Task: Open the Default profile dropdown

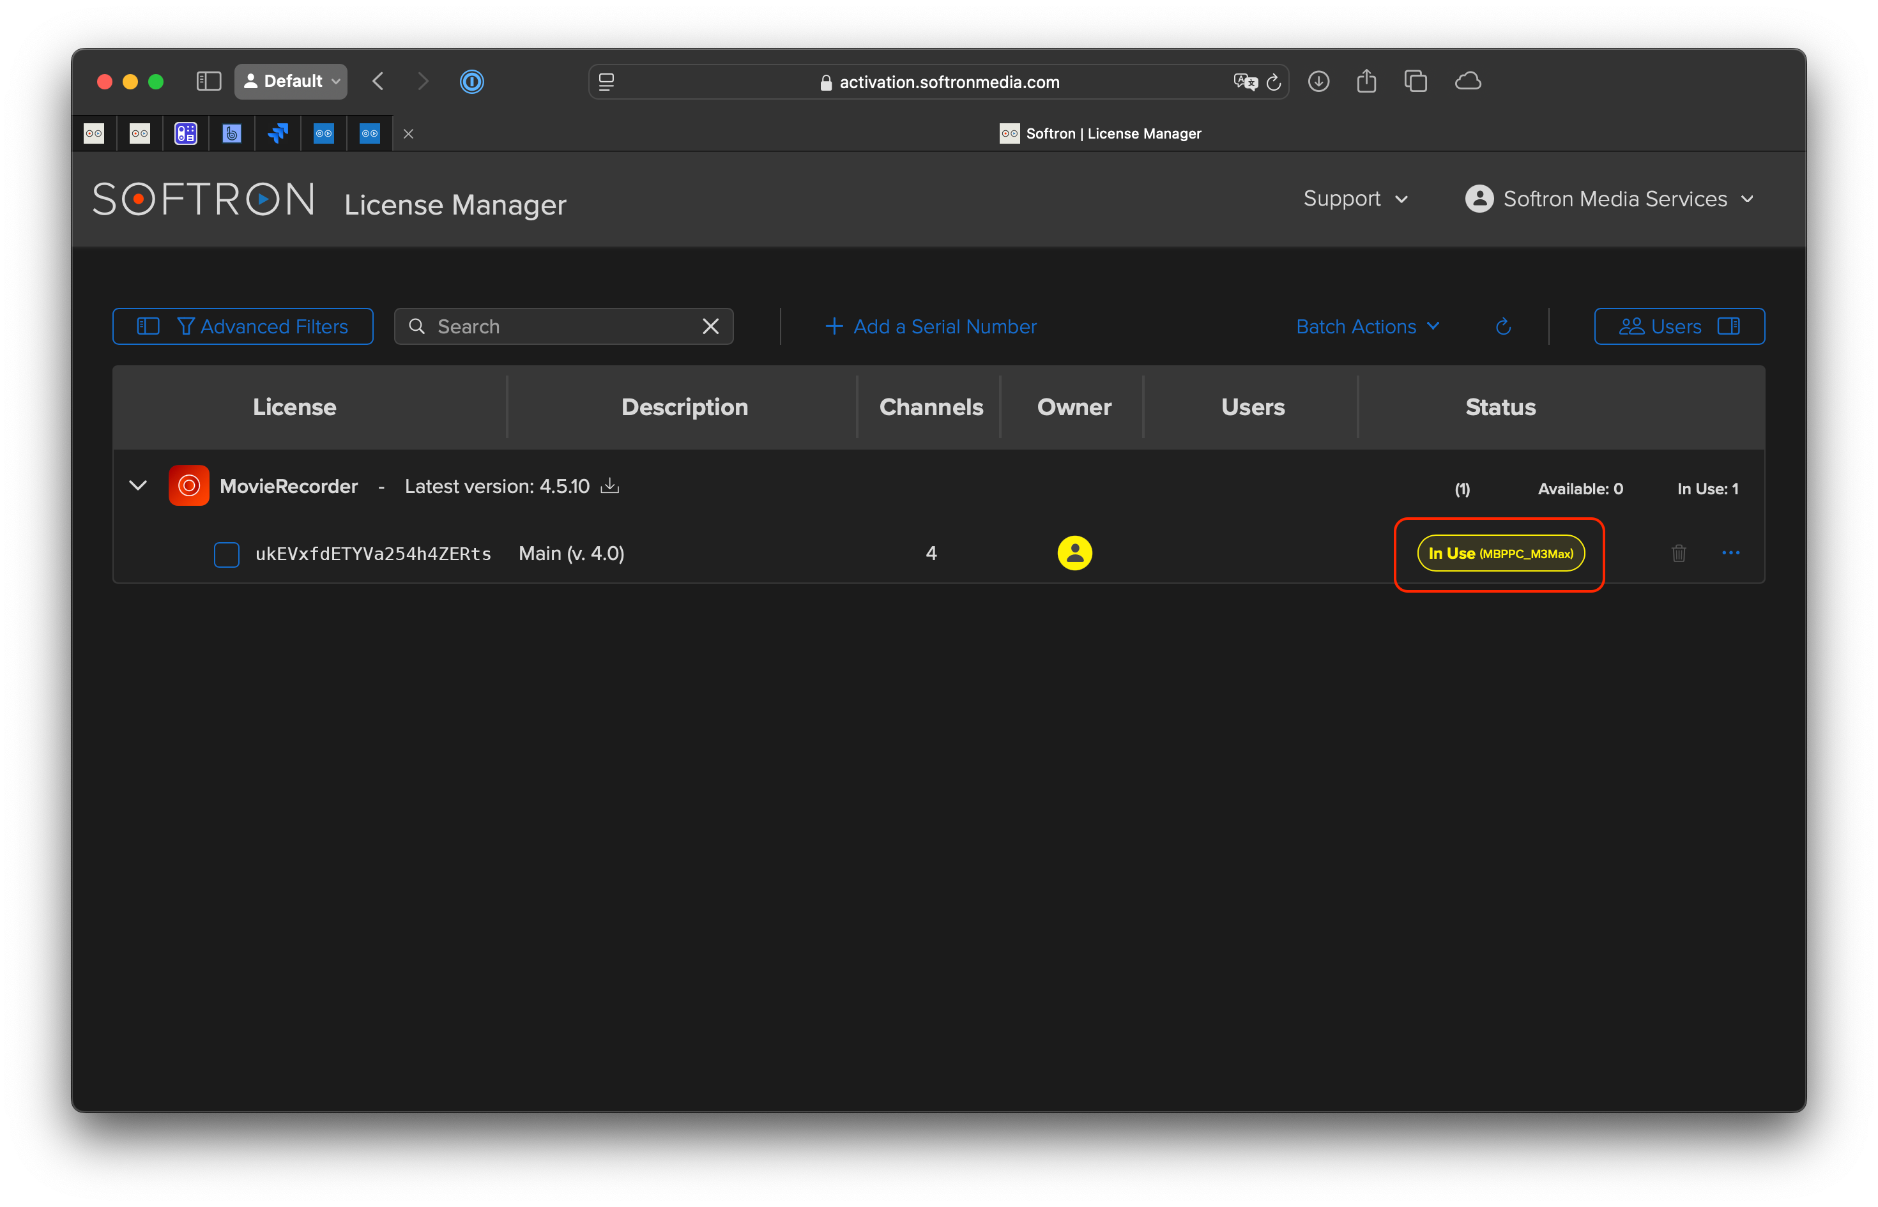Action: pyautogui.click(x=291, y=82)
